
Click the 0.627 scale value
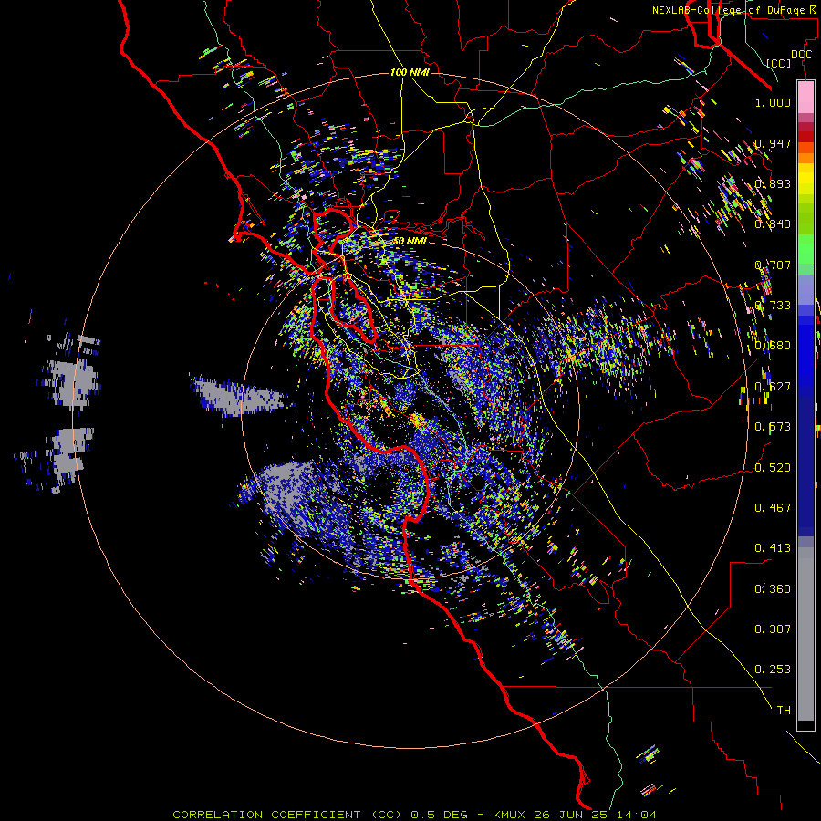tap(773, 387)
